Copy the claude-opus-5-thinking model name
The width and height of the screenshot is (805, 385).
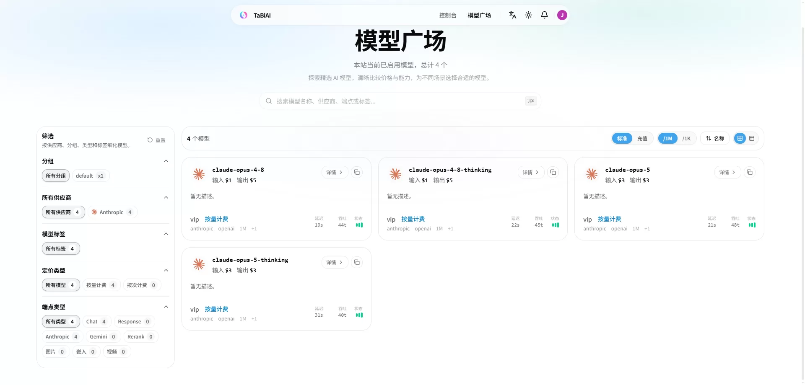tap(357, 262)
